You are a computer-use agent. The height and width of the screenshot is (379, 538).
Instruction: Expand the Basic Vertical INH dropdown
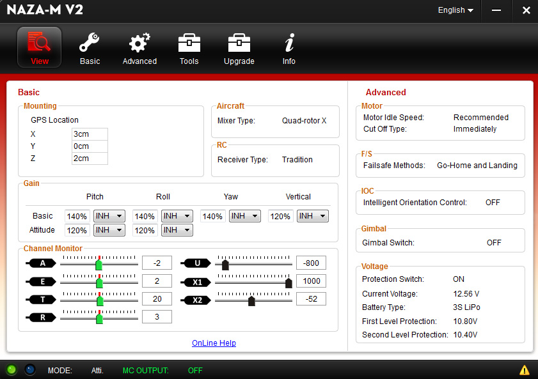pos(313,216)
